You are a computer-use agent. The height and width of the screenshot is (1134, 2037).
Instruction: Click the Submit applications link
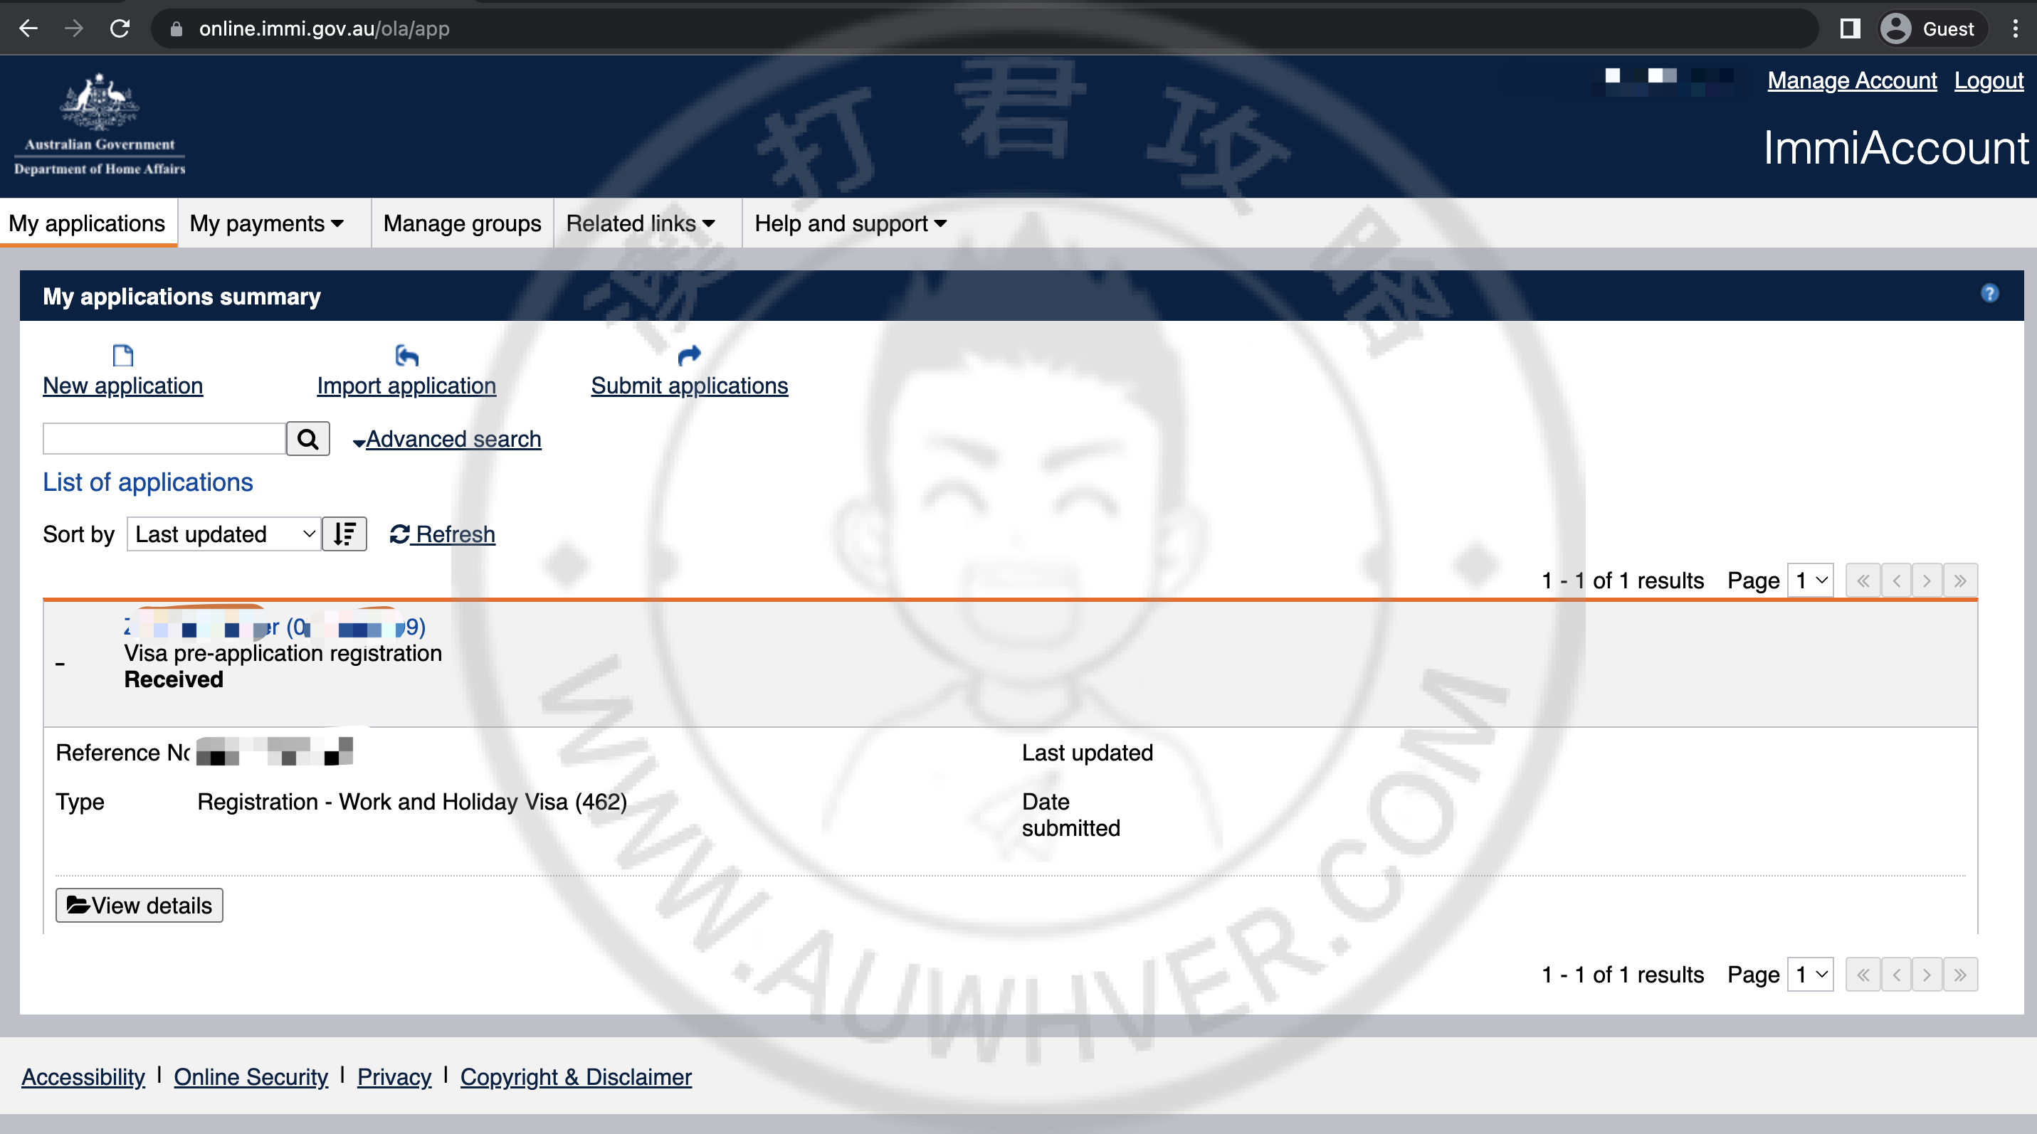pos(690,386)
